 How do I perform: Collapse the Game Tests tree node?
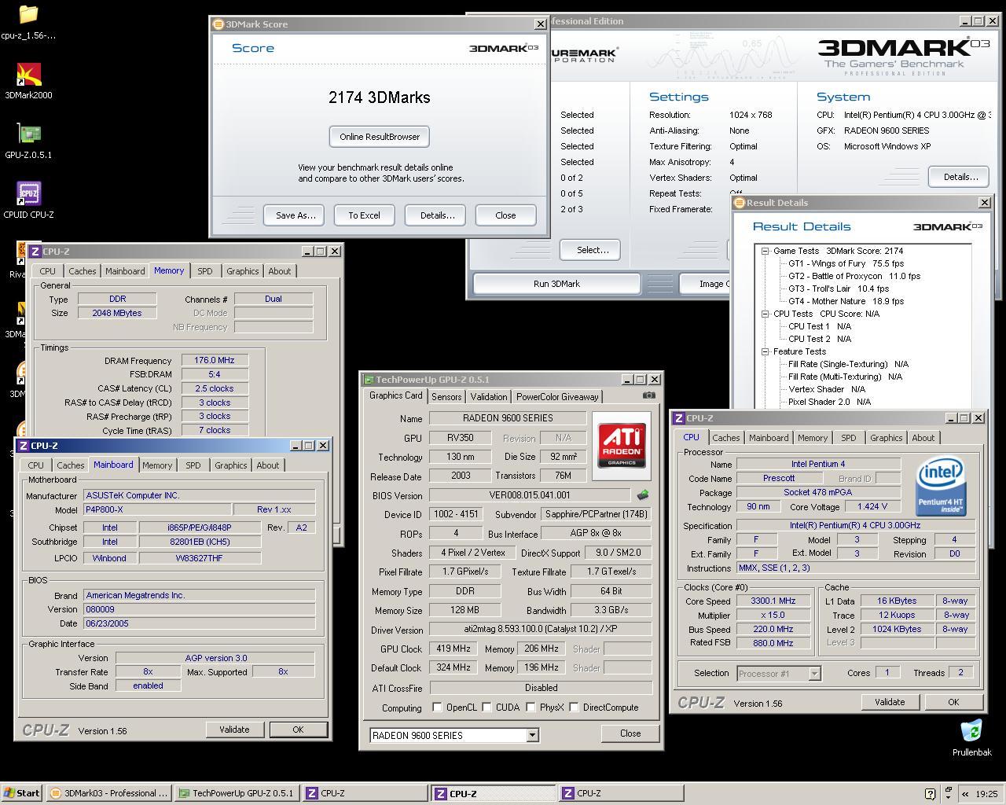[x=765, y=251]
